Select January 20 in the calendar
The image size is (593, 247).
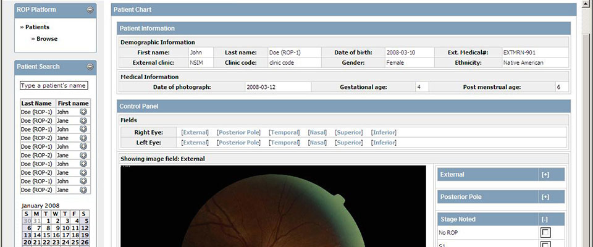click(x=27, y=243)
